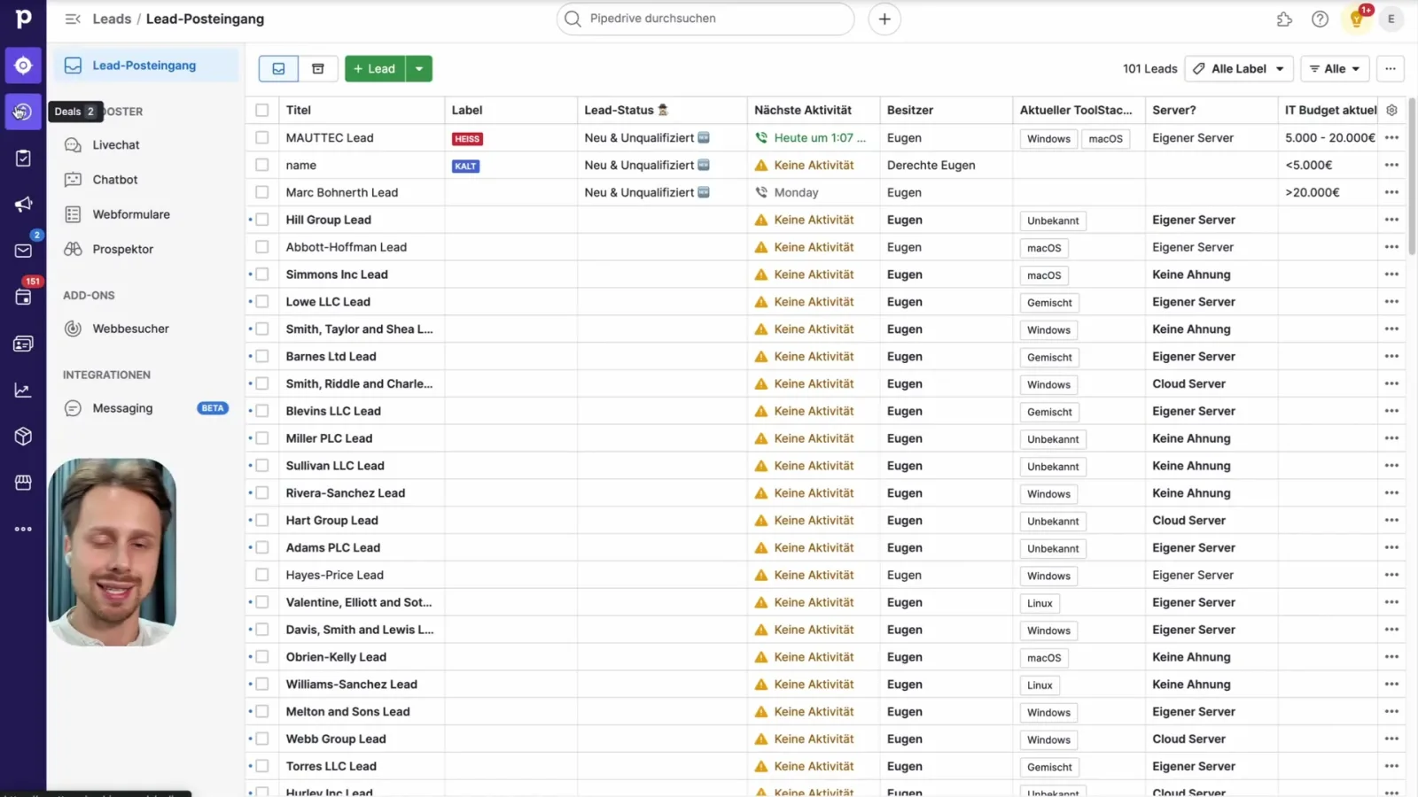Collapse the navigation menu toggle icon
The width and height of the screenshot is (1418, 797).
[x=73, y=19]
